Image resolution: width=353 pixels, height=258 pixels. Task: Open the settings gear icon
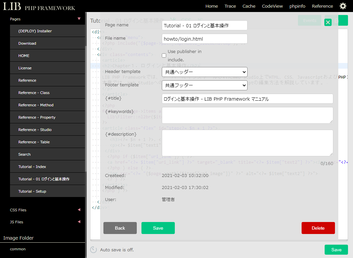pyautogui.click(x=343, y=6)
